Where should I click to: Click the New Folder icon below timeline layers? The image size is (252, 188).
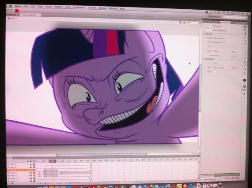(x=12, y=183)
